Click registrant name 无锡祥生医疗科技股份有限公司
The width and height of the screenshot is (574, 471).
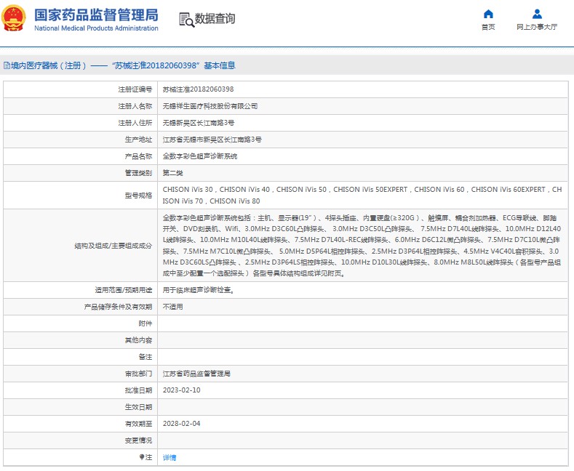(x=210, y=106)
